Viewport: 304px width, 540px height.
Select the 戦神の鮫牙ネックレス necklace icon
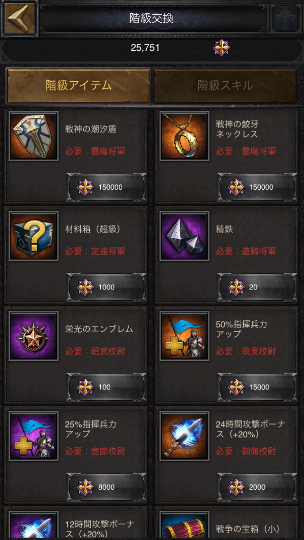[184, 136]
